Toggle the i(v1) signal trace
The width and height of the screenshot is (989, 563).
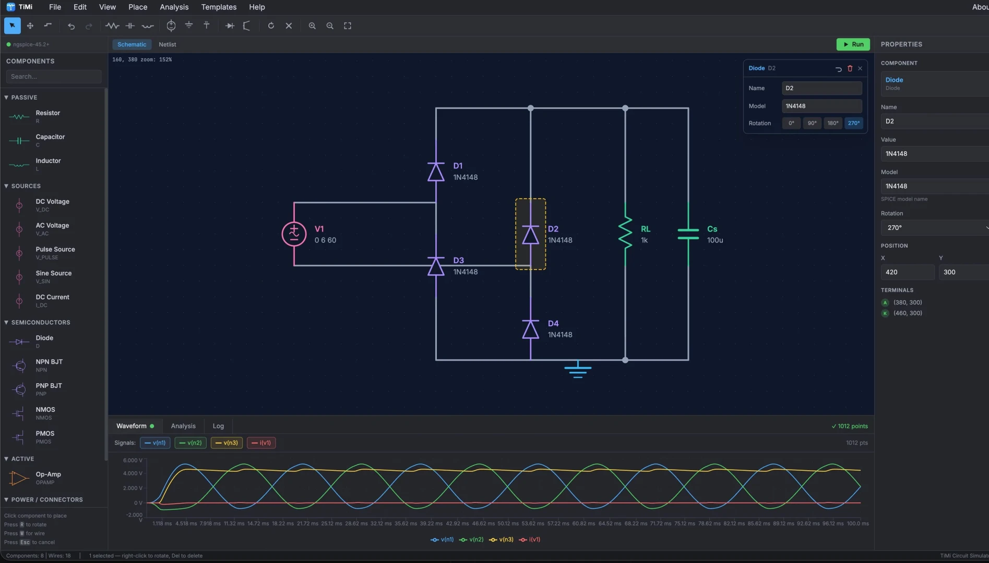tap(261, 443)
